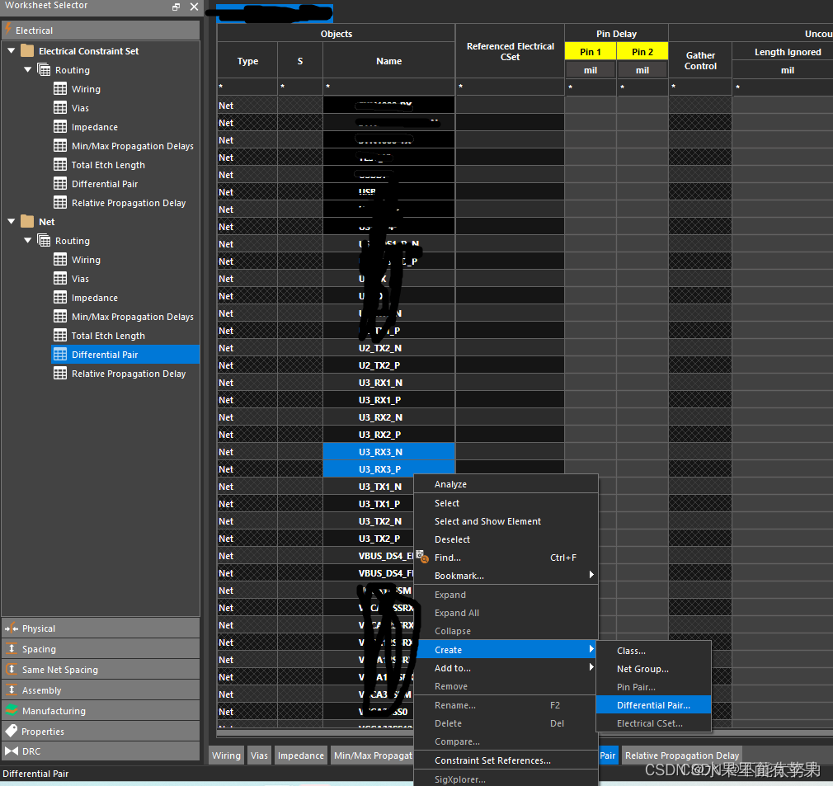This screenshot has height=786, width=833.
Task: Select the Manufacturing section icon
Action: point(12,711)
